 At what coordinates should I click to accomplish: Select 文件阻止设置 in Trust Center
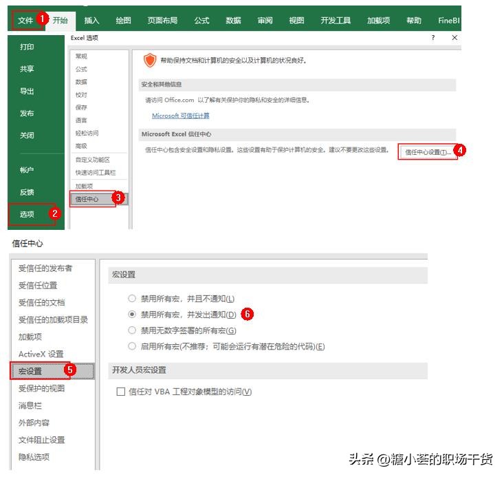(x=41, y=440)
